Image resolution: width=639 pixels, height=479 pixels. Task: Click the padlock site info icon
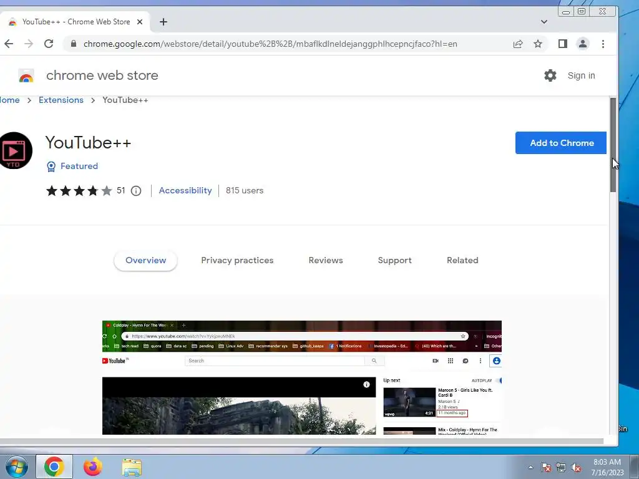click(x=74, y=44)
